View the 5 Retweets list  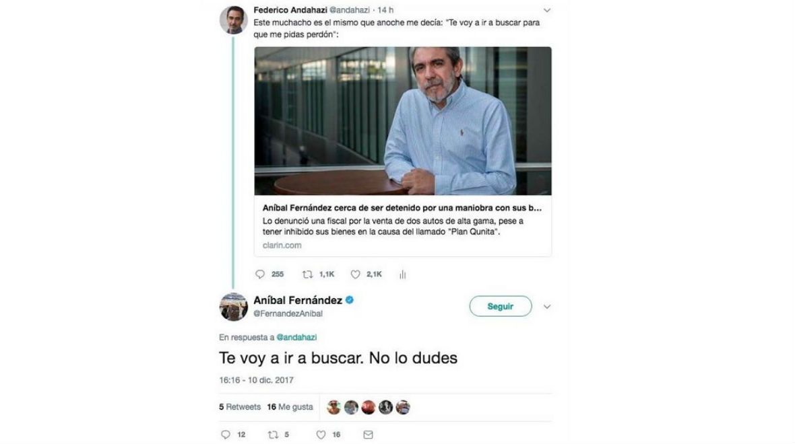[240, 406]
